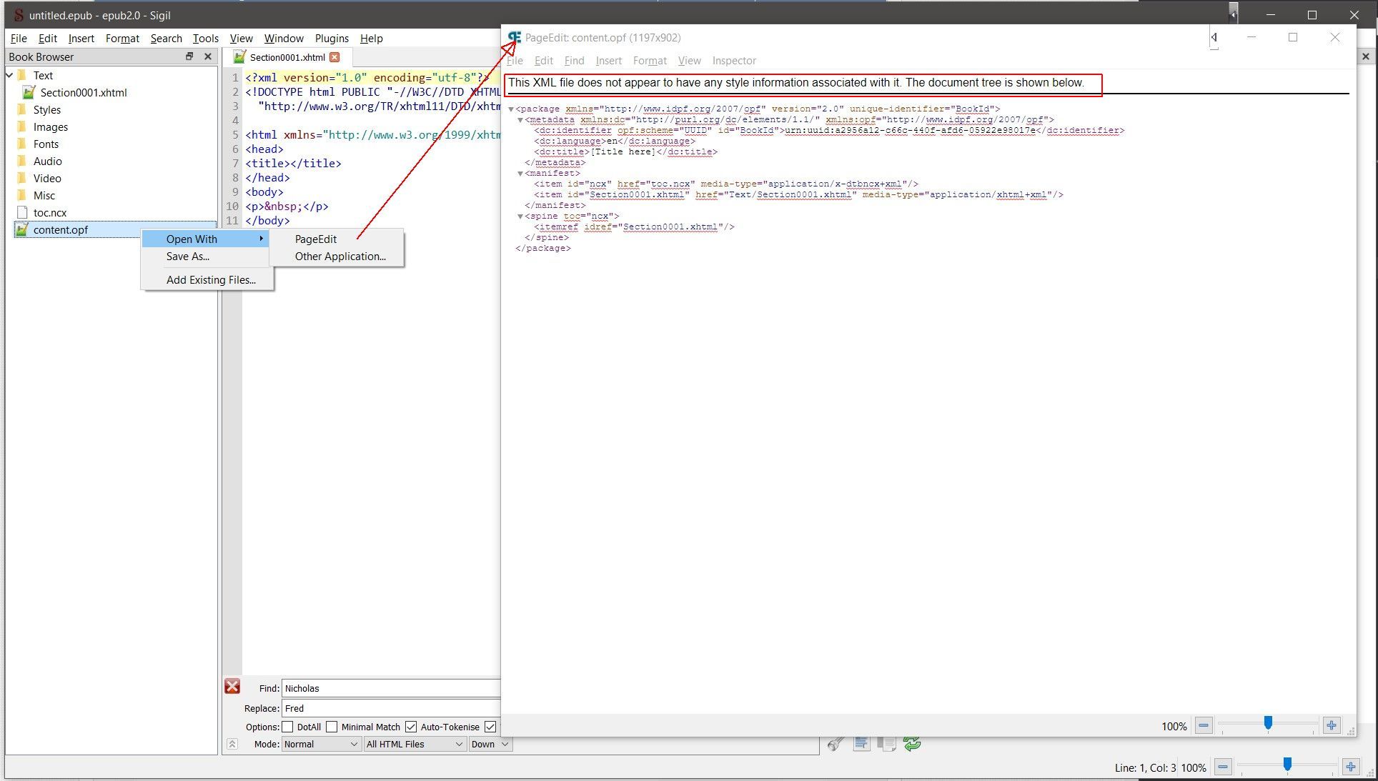Click PageEdit zoom-in plus button

[1332, 726]
